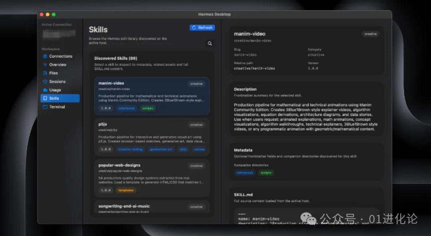This screenshot has width=431, height=236.
Task: Click the Usage chart icon
Action: tap(45, 90)
